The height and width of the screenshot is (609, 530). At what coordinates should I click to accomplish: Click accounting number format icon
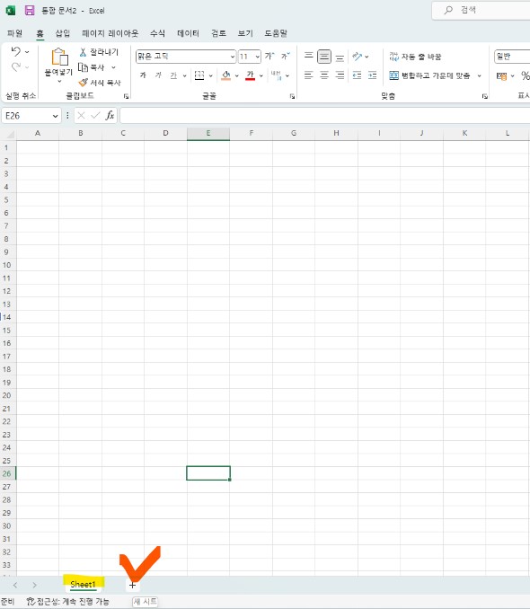point(501,75)
